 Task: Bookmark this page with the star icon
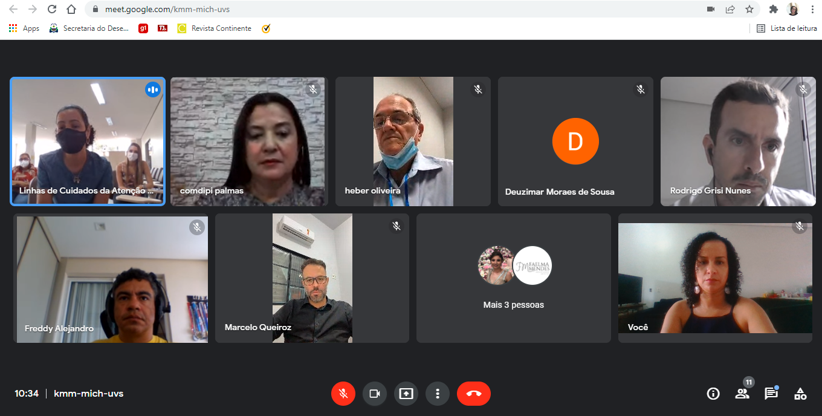(x=749, y=9)
